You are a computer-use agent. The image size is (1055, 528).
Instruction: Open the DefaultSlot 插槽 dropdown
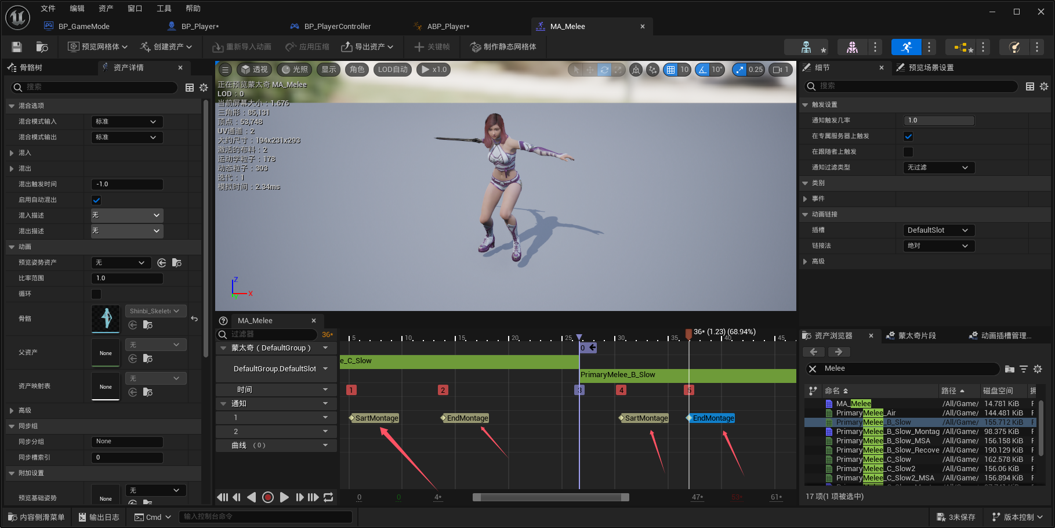[939, 230]
